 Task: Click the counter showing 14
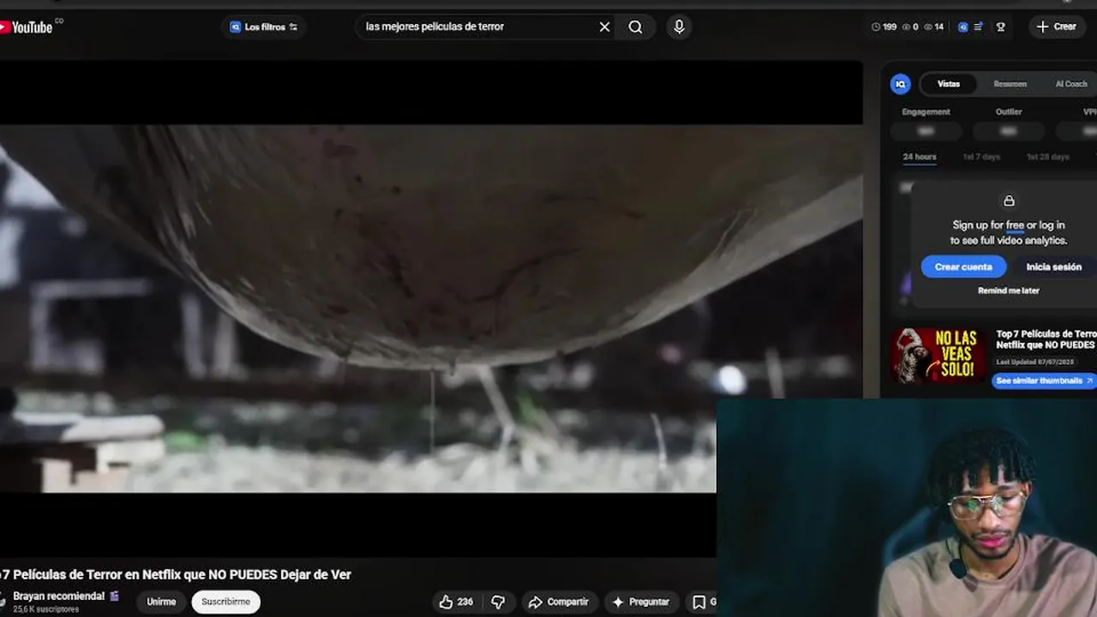pos(933,27)
